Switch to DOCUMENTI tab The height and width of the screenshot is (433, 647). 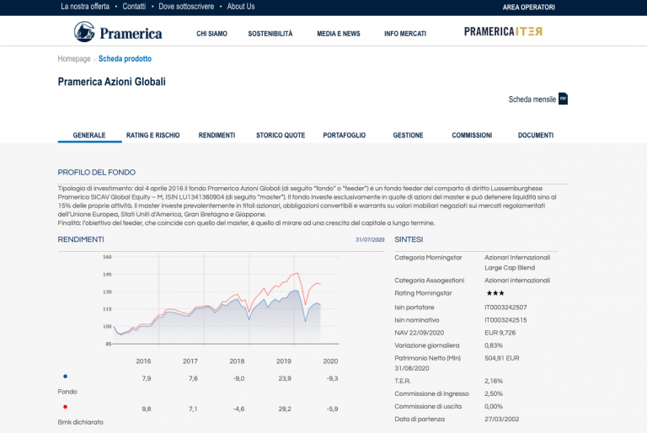point(536,136)
